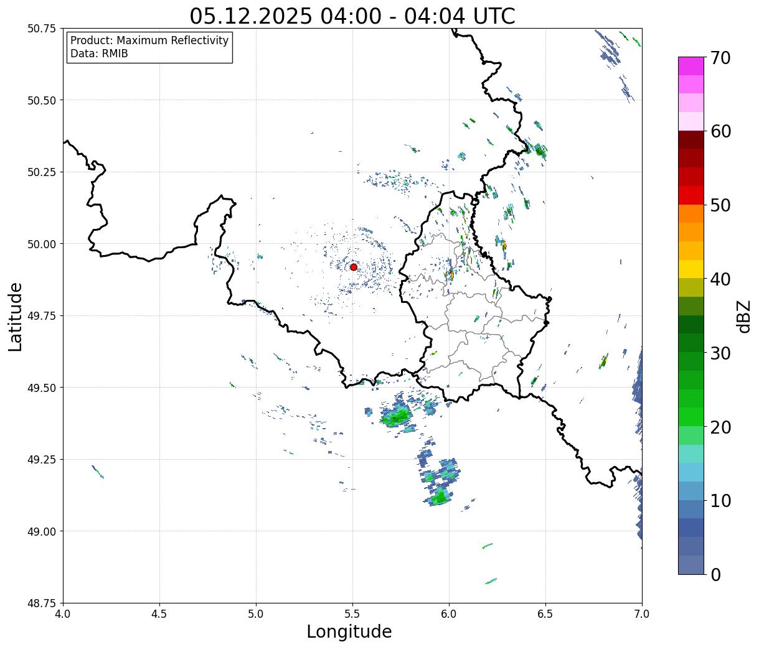Click the longitude tick label 4.5

(159, 614)
